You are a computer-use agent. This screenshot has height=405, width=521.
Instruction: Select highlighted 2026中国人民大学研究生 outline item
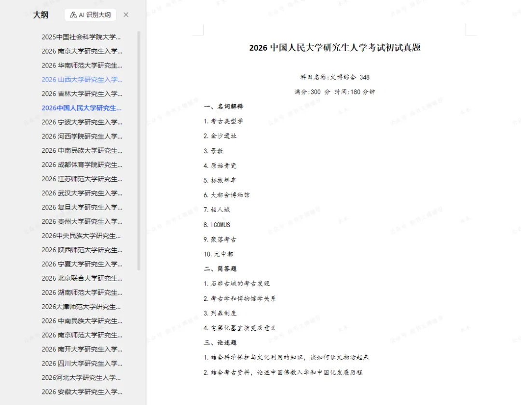(x=82, y=108)
